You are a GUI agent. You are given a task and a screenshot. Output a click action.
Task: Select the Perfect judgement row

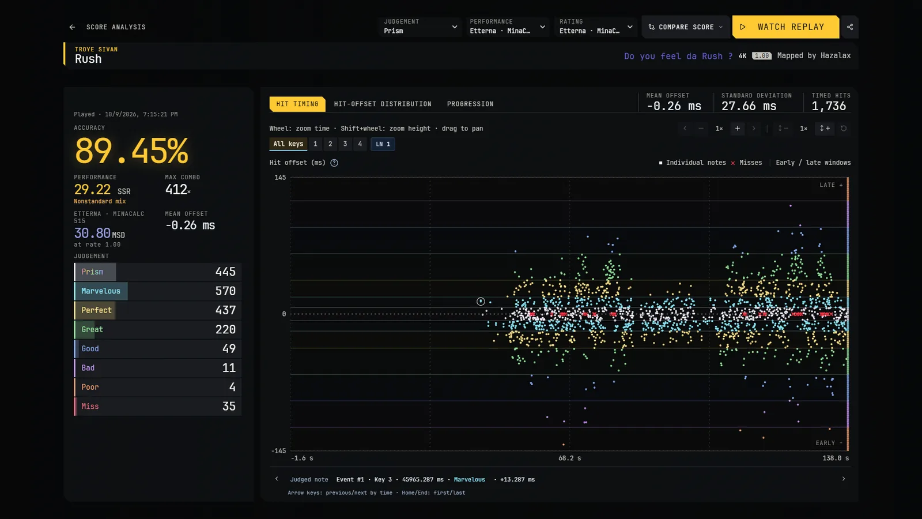(x=157, y=310)
